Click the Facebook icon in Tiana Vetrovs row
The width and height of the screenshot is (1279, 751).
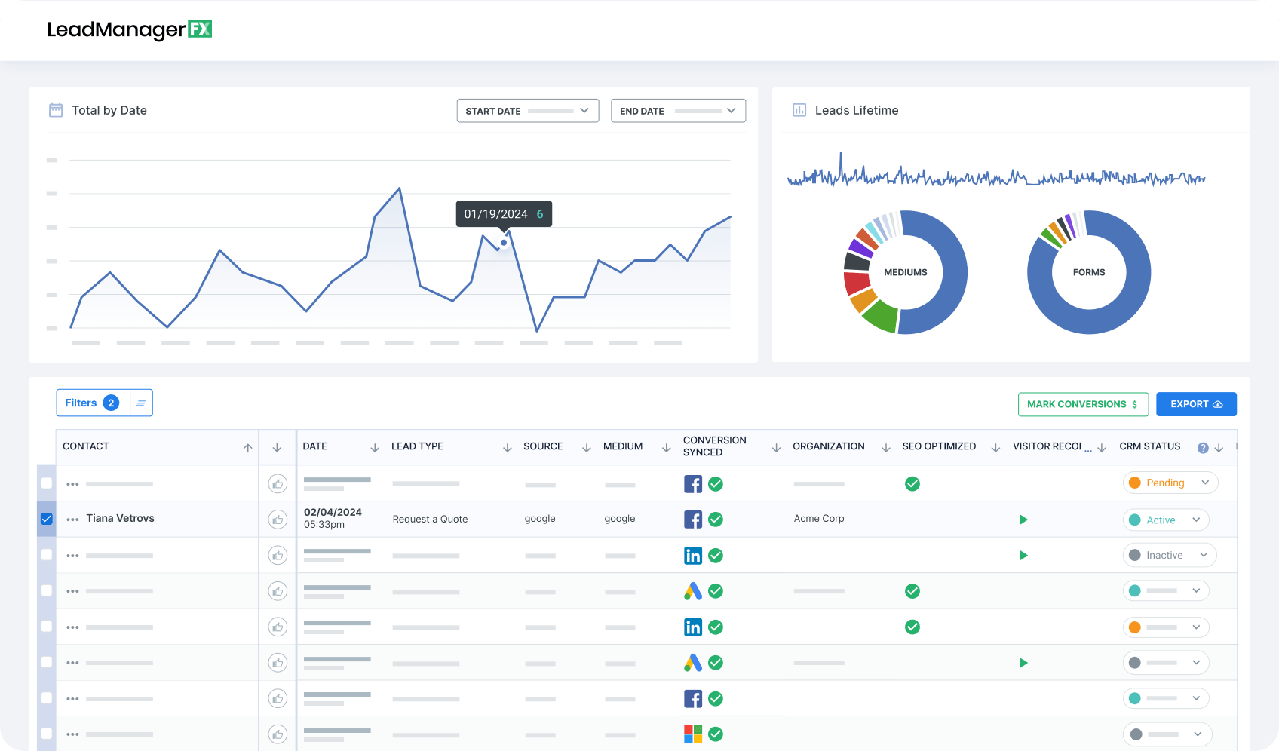coord(692,519)
